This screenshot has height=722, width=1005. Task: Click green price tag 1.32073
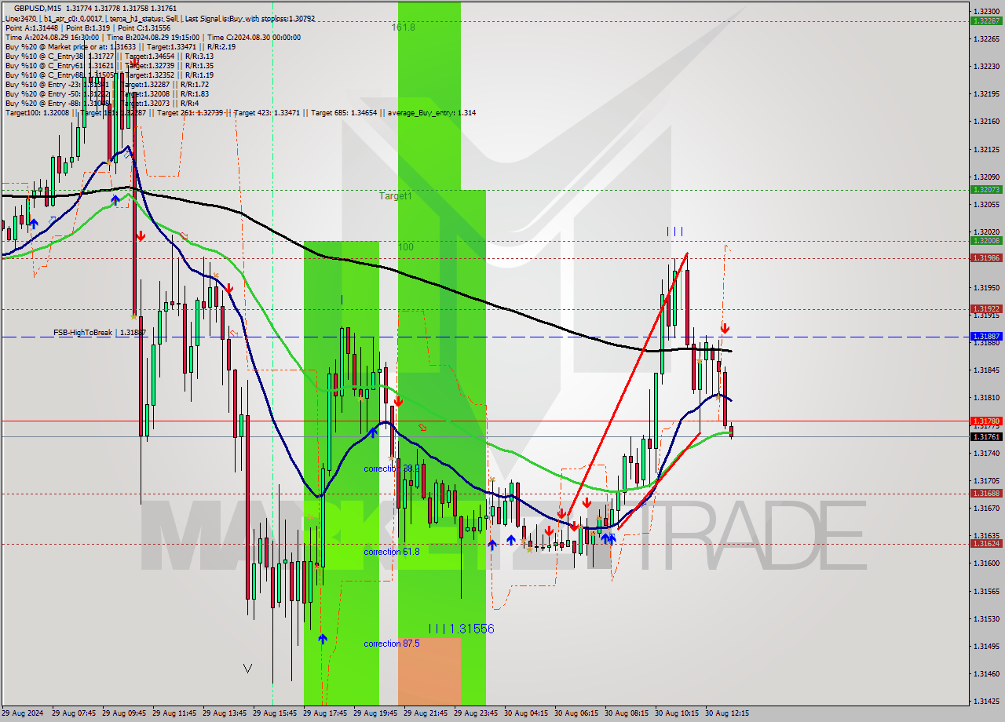[x=985, y=189]
